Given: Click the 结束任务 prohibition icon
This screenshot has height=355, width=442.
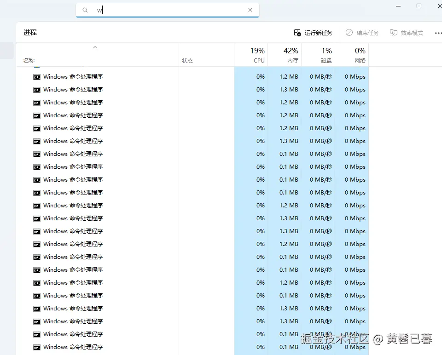Looking at the screenshot, I should (350, 33).
